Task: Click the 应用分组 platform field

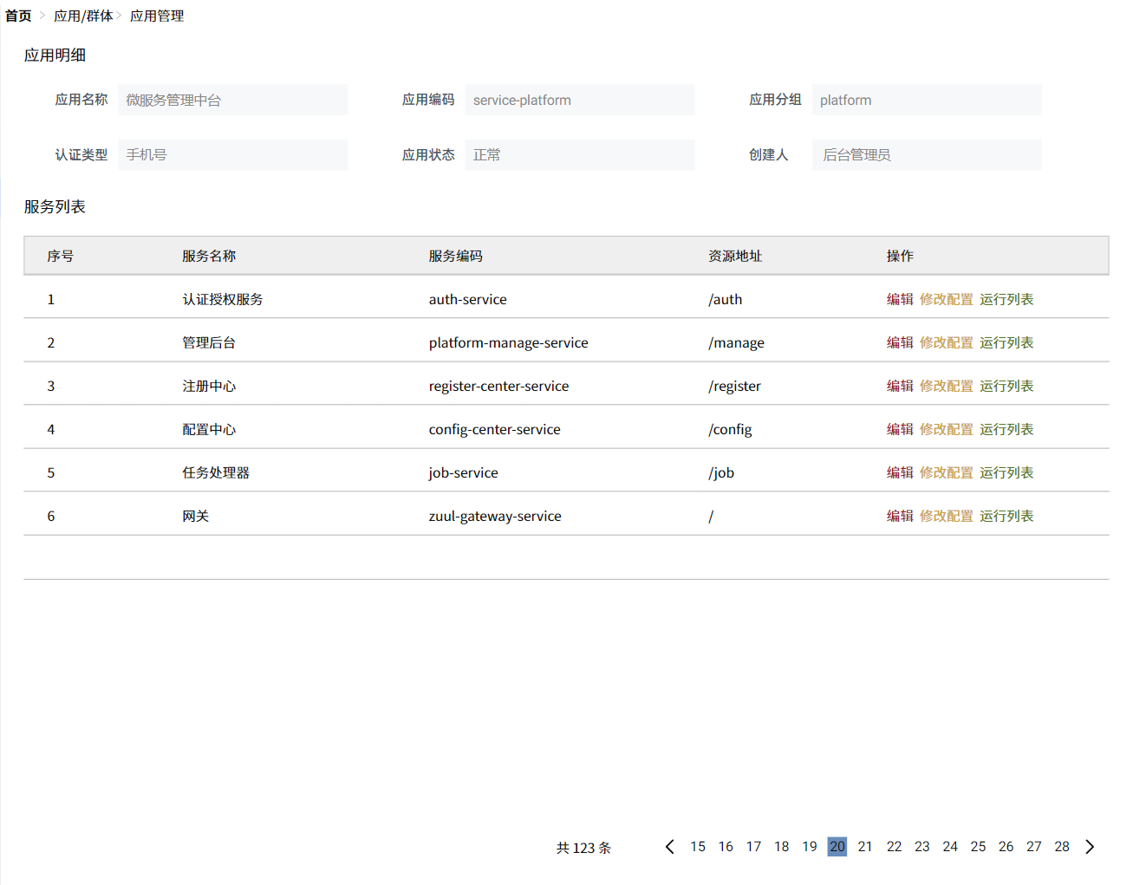Action: (926, 100)
